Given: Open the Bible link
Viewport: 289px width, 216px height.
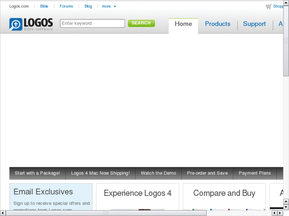Looking at the screenshot, I should pos(44,6).
